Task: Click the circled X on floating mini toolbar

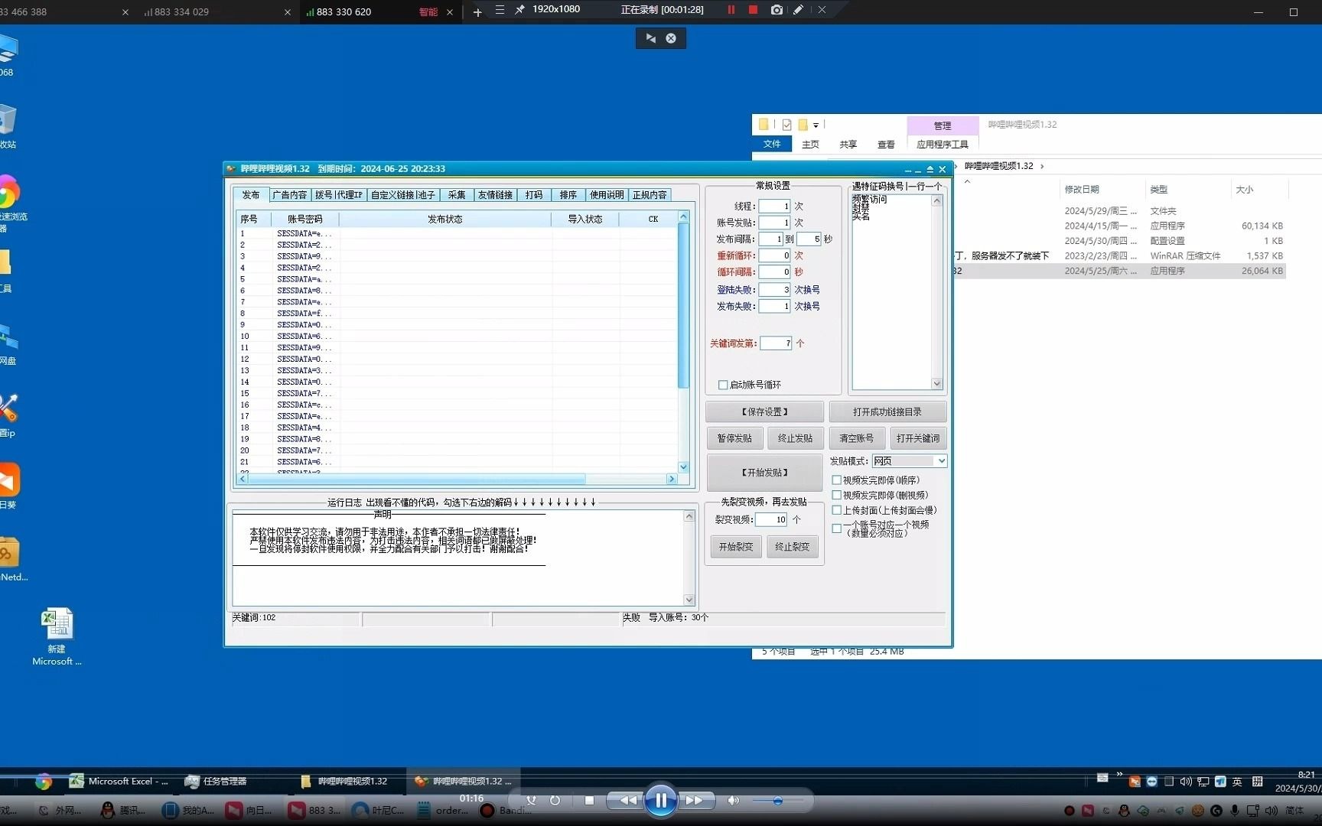Action: coord(671,38)
